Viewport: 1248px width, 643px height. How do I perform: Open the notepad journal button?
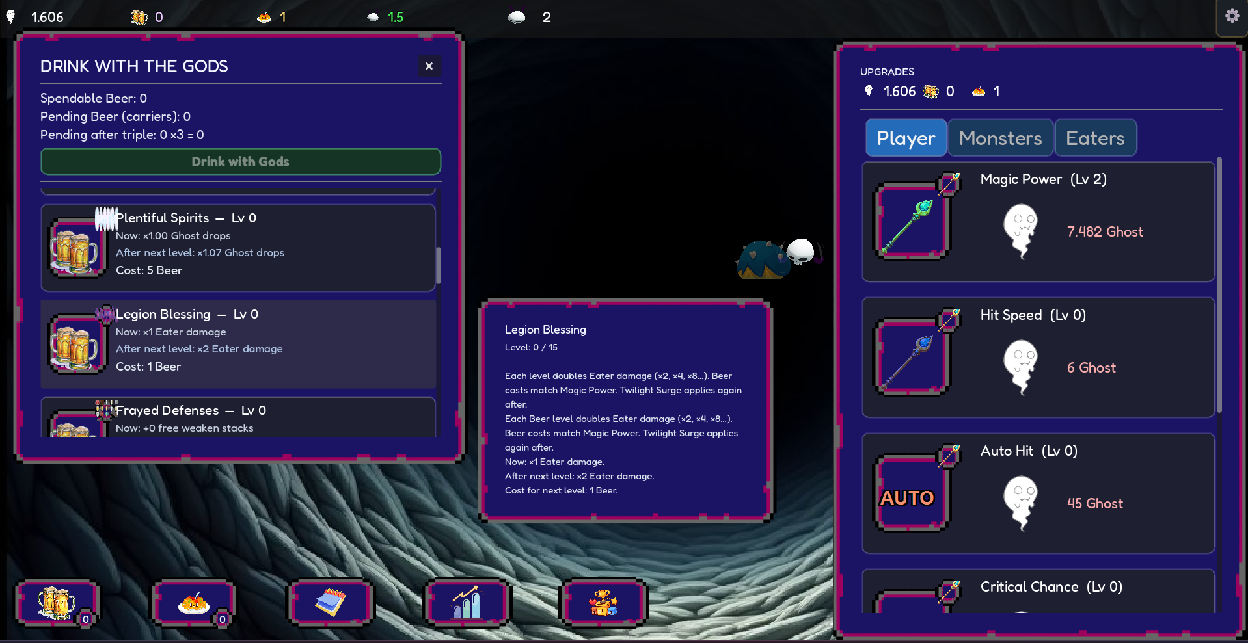click(331, 602)
